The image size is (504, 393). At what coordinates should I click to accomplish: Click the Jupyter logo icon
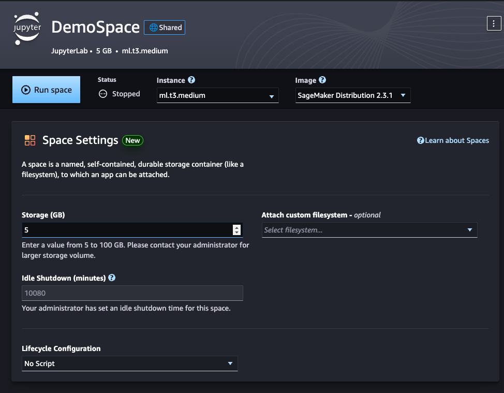27,28
